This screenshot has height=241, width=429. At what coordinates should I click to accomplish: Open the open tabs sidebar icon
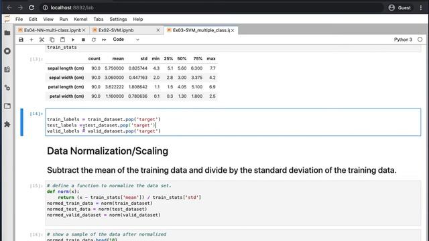(7, 106)
